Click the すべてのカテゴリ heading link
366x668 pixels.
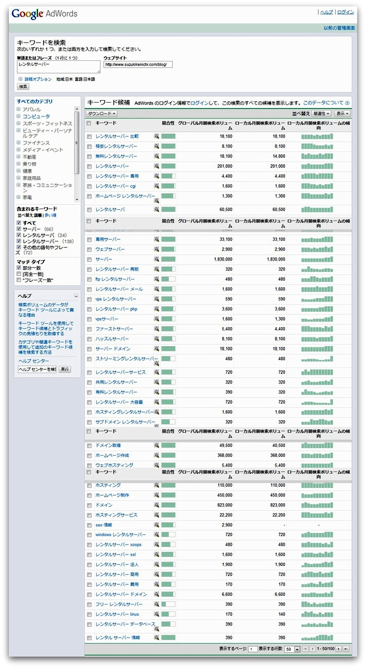tap(34, 101)
